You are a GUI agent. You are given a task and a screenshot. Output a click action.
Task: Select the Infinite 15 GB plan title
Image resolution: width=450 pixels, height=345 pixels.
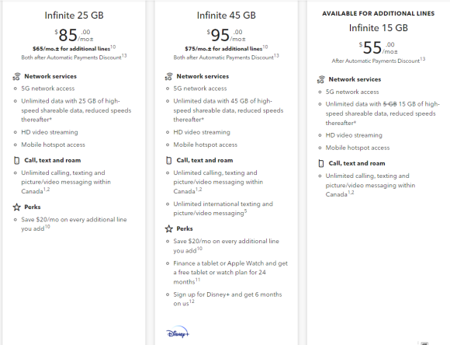(379, 28)
